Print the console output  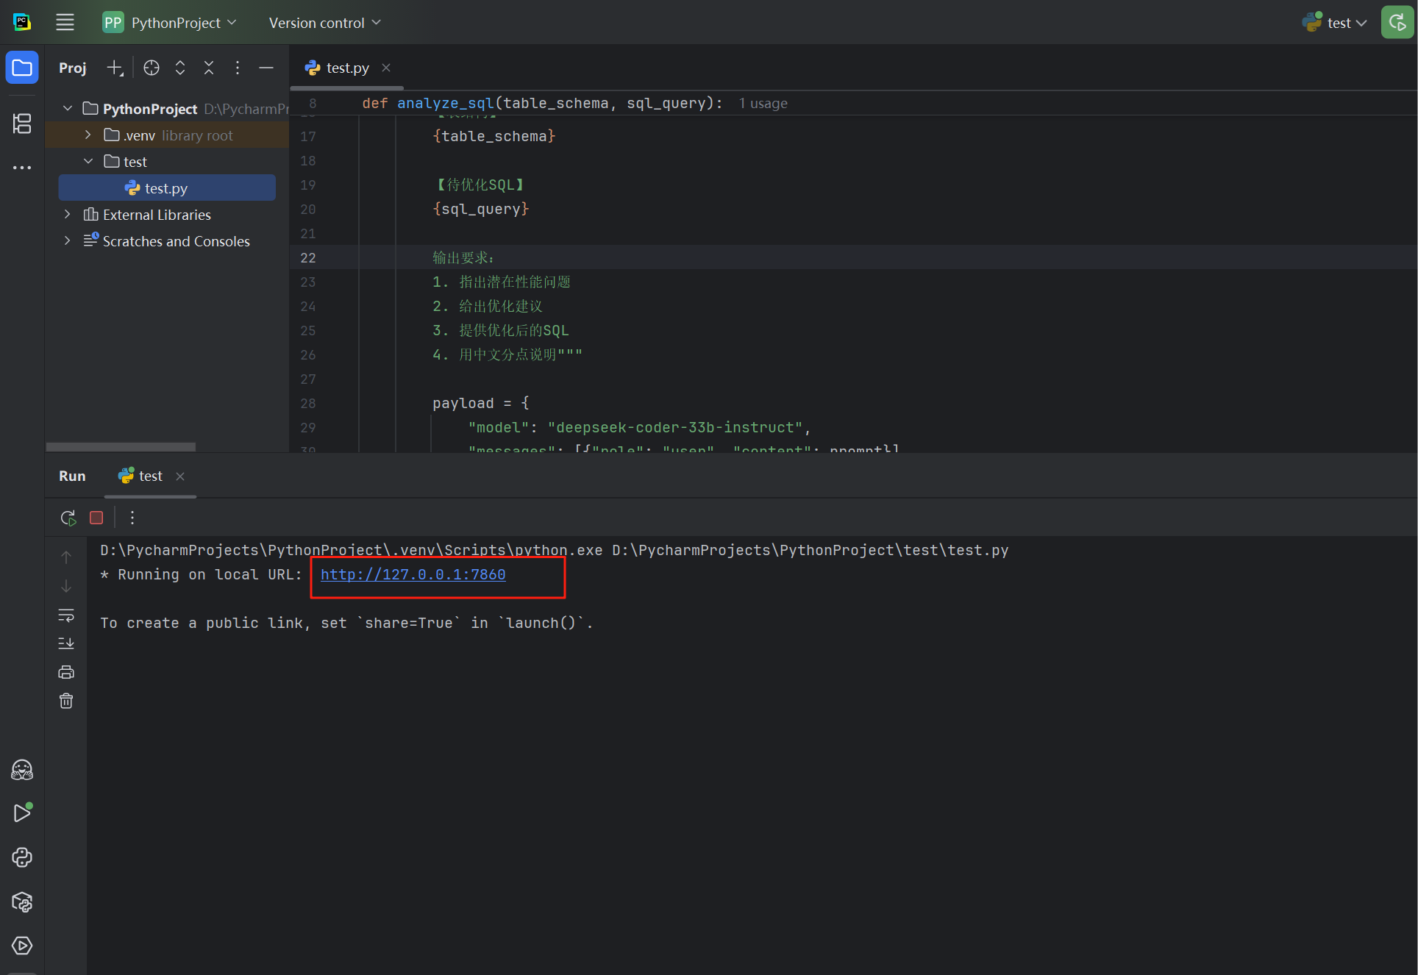click(66, 672)
